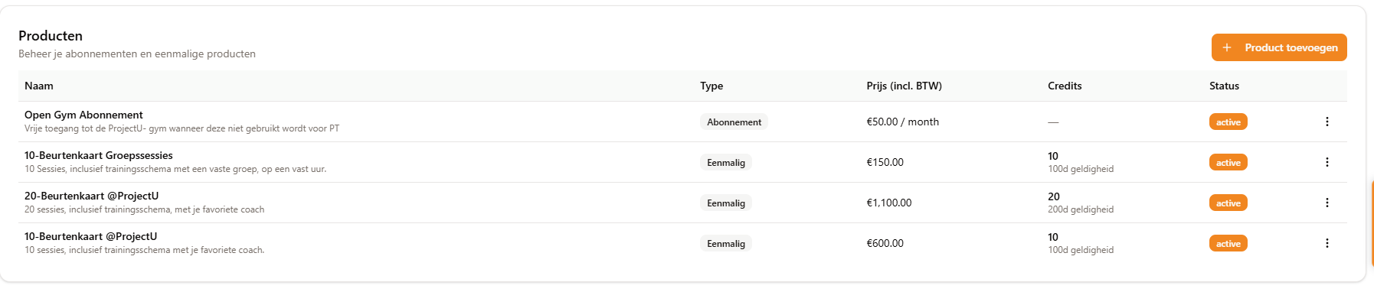This screenshot has width=1374, height=292.
Task: Select the active badge for 10-Beurtenkaart @ProjectU
Action: [x=1228, y=244]
